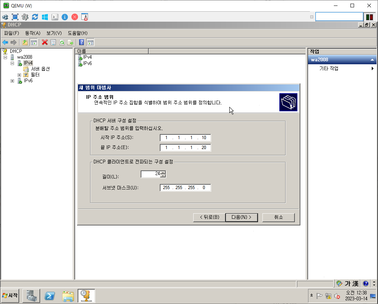Select DHCP console taskbar button

(x=86, y=296)
